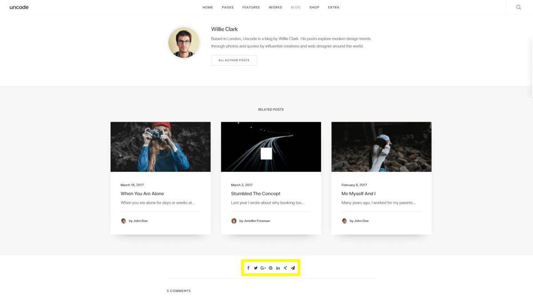Open the Home menu
The height and width of the screenshot is (300, 533).
click(x=207, y=7)
